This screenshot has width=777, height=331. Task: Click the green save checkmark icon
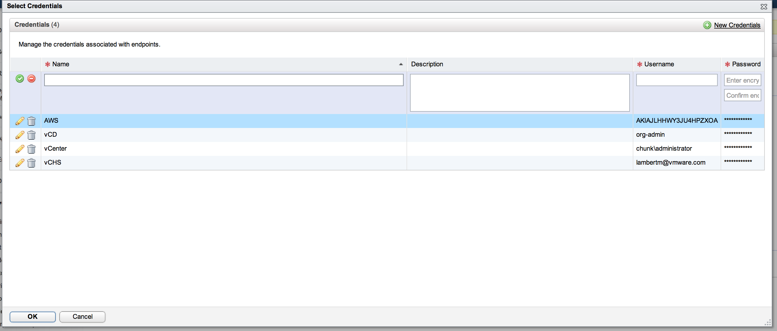[x=19, y=79]
